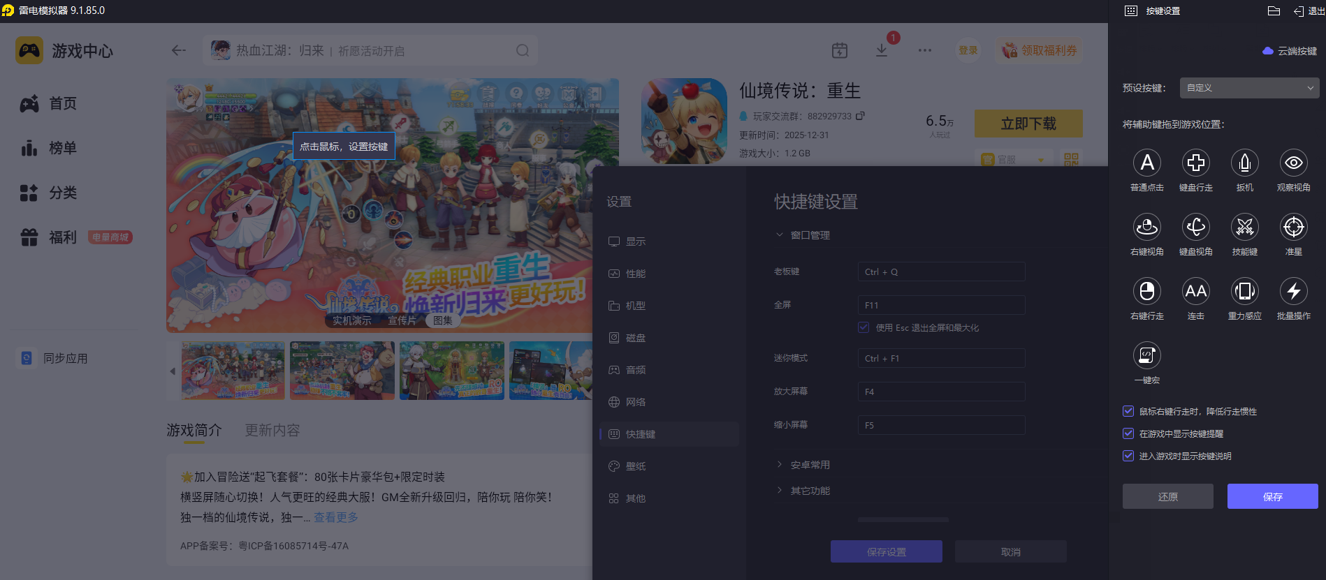Image resolution: width=1326 pixels, height=580 pixels.
Task: Select the 观察视角 eye view icon
Action: point(1293,163)
